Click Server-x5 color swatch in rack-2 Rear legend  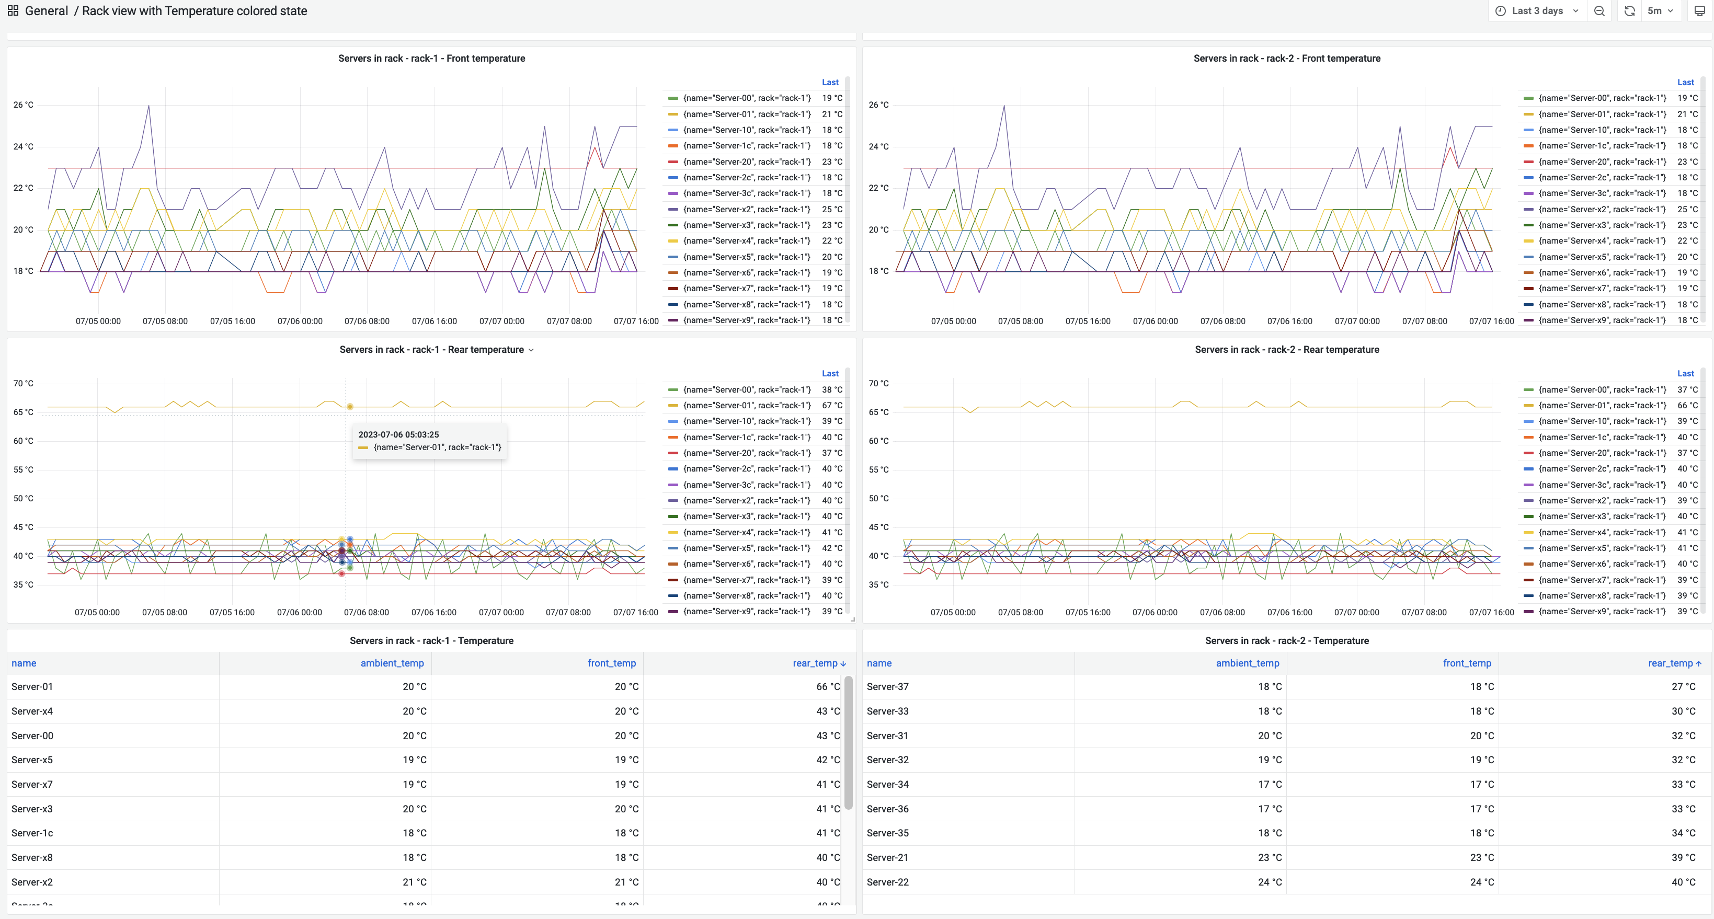(x=1528, y=548)
